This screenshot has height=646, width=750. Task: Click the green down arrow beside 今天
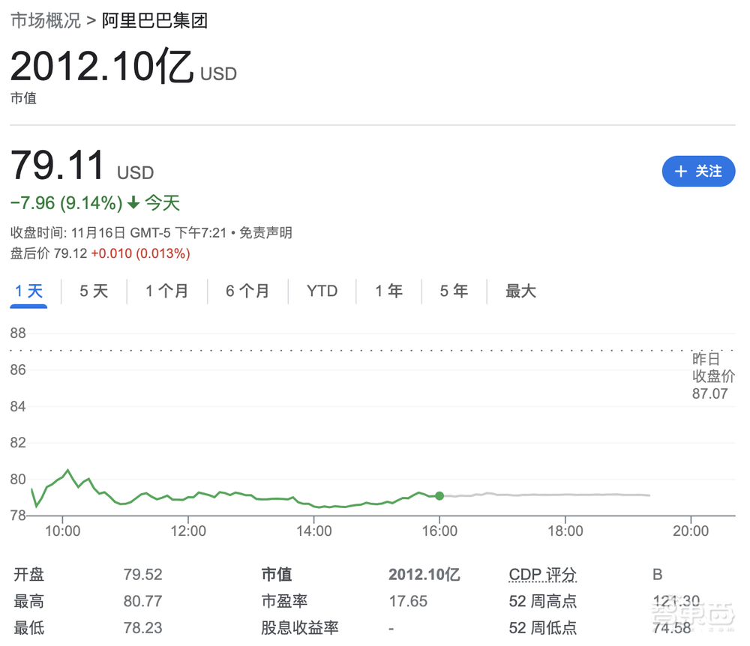132,202
